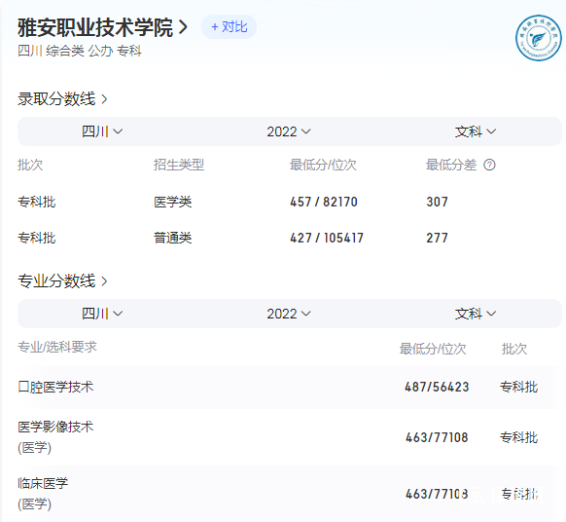Open 文科 subject dropdown under 录取分数线

point(475,131)
